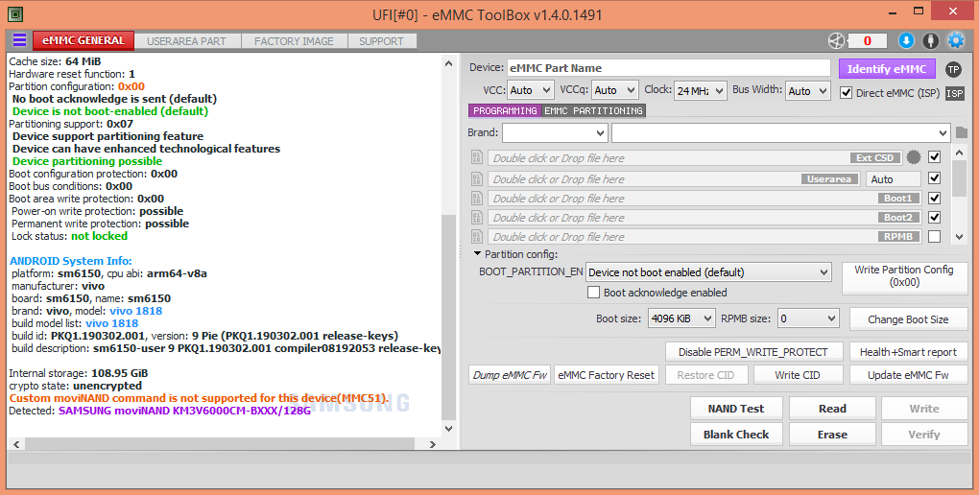Enable Boot acknowledge enabled checkbox
The image size is (979, 495).
pyautogui.click(x=594, y=293)
